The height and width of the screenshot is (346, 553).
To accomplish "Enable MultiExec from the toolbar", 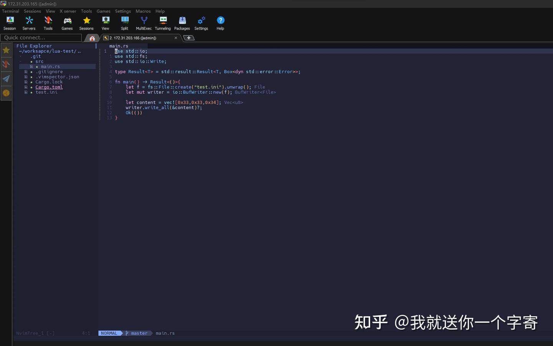I will (x=144, y=23).
